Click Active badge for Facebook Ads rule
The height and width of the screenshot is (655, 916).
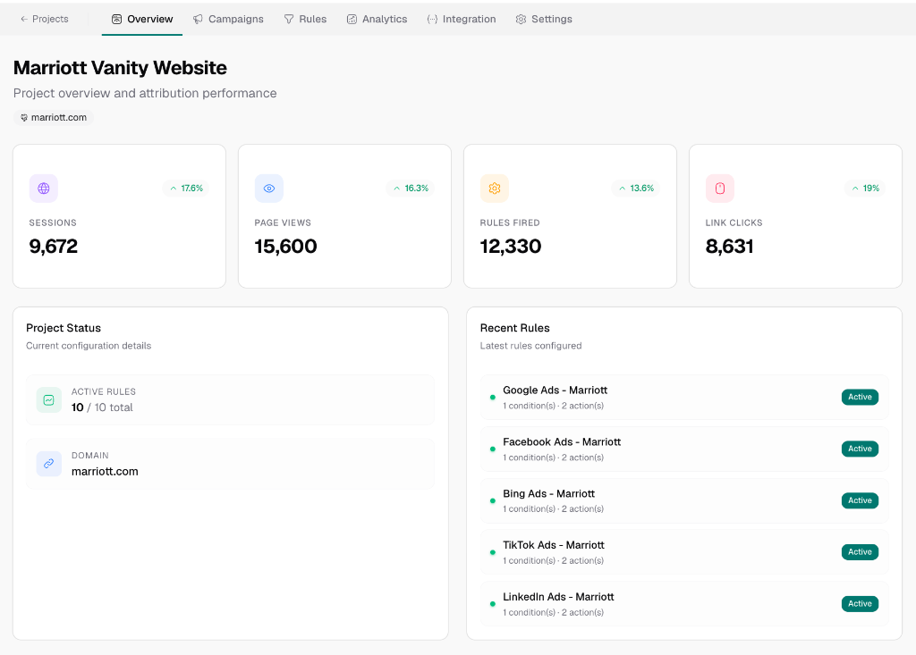(x=860, y=449)
